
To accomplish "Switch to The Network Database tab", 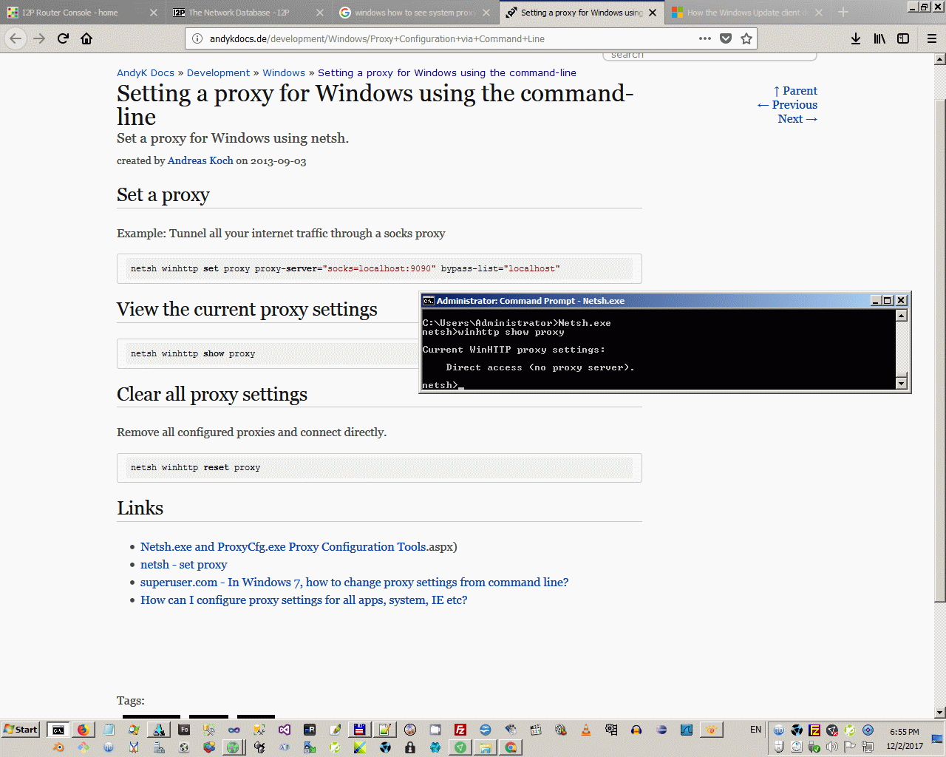I will pyautogui.click(x=249, y=13).
